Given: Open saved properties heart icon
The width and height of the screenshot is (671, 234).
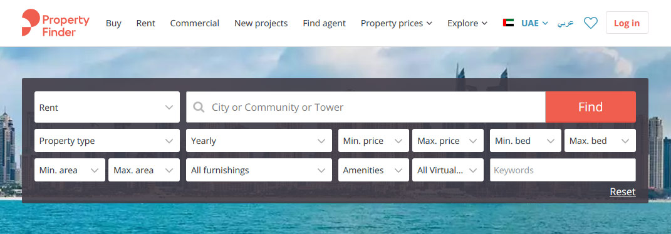Looking at the screenshot, I should (591, 23).
